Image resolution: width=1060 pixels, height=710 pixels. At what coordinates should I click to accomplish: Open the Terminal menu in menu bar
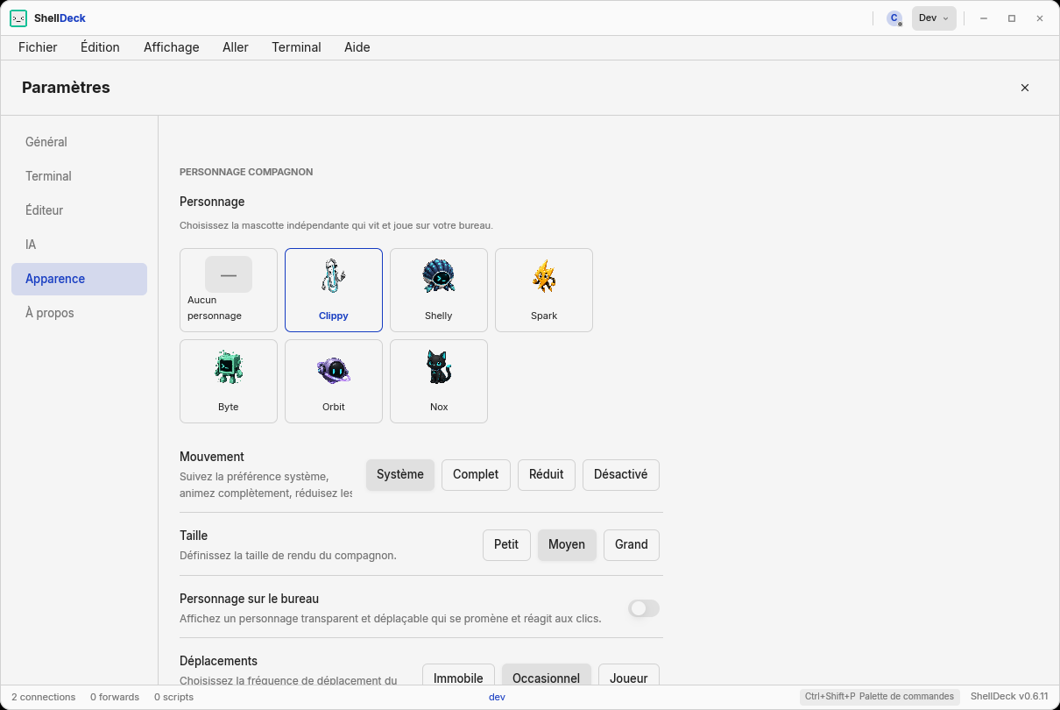pyautogui.click(x=296, y=47)
